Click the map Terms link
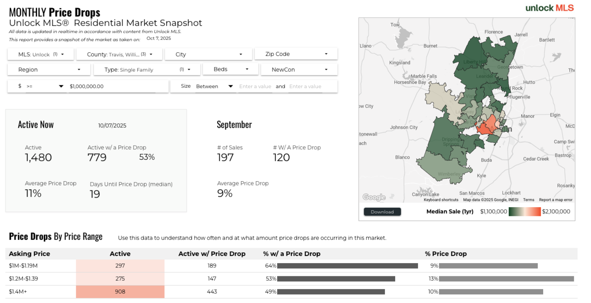 click(x=528, y=200)
